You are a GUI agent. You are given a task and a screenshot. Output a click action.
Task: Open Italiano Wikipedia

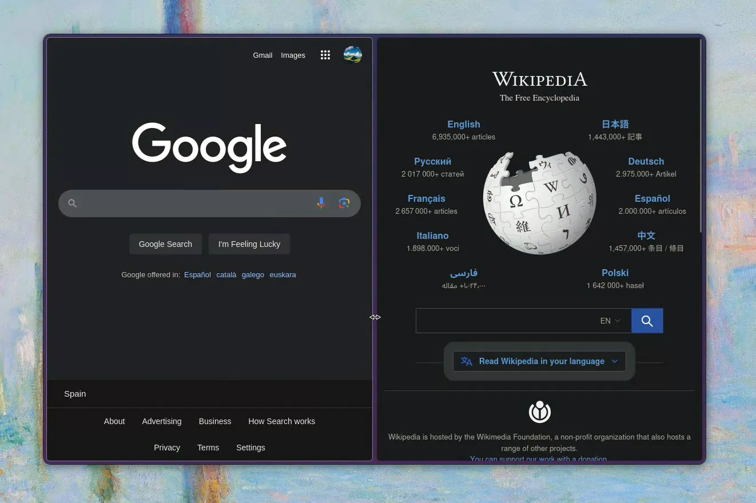tap(433, 235)
